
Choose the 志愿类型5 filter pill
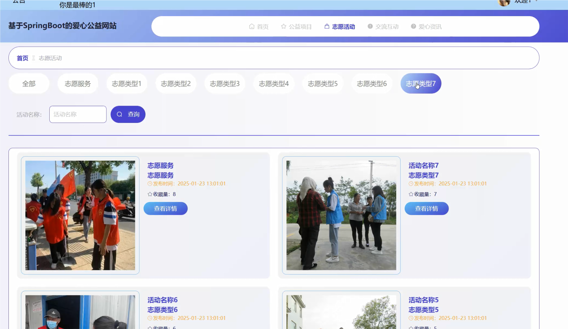pos(323,84)
